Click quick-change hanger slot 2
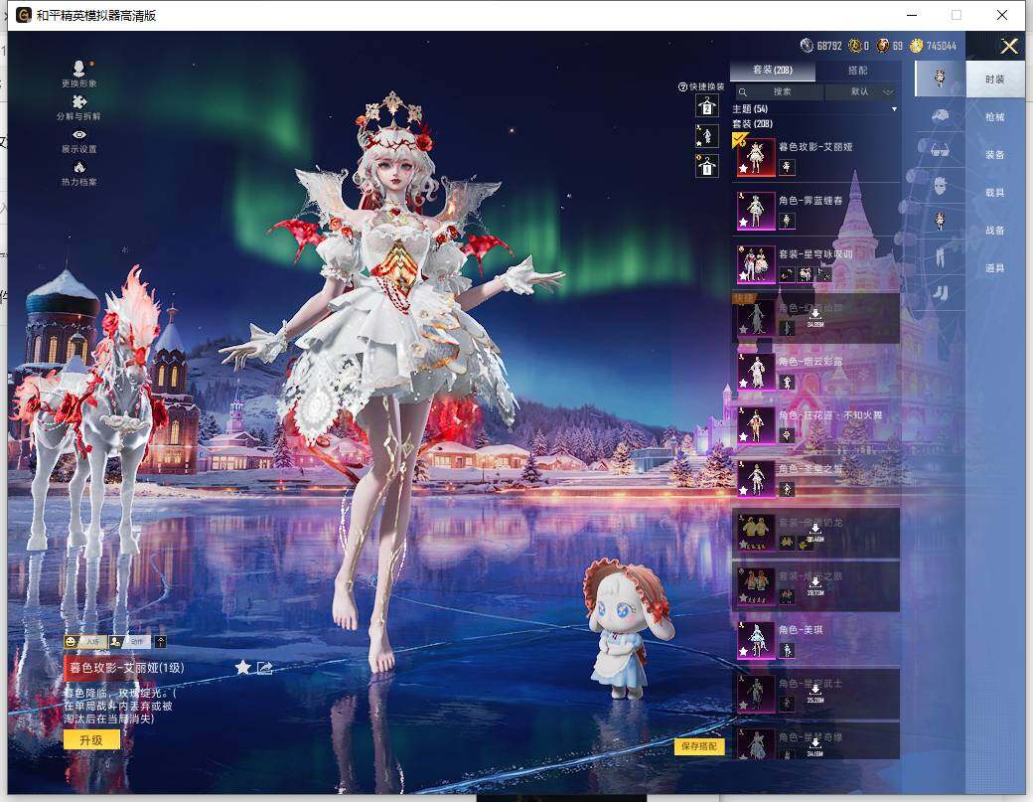1033x802 pixels. [706, 106]
